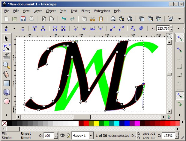Open the Edit menu
This screenshot has height=141, width=186.
[16, 11]
